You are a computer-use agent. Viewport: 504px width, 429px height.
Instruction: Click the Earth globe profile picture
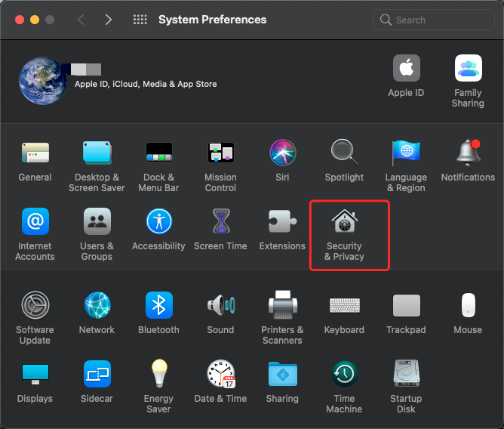point(42,81)
